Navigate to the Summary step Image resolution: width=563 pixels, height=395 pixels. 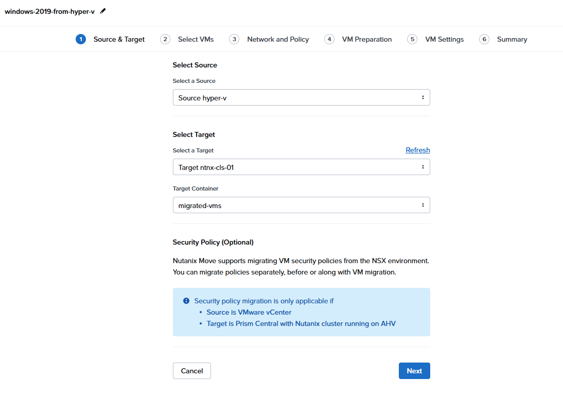[512, 39]
